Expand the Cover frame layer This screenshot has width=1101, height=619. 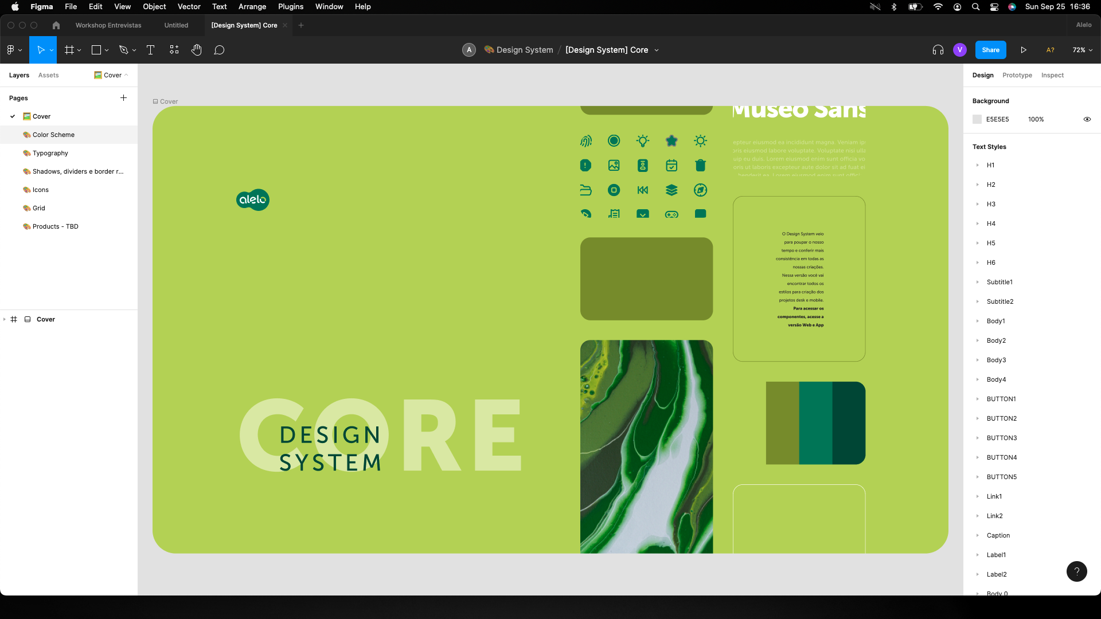point(5,319)
